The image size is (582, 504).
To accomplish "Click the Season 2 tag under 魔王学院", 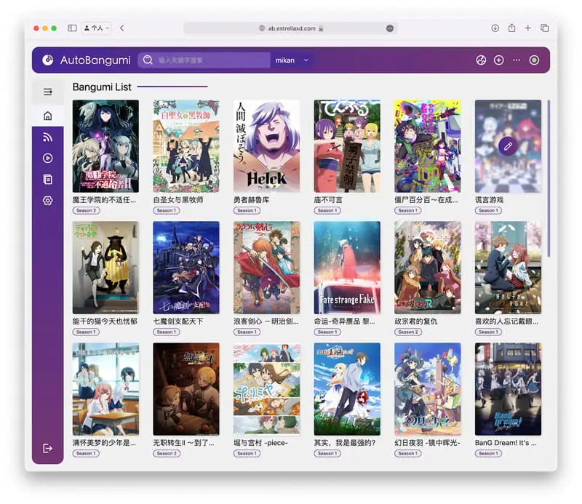I will coord(85,211).
